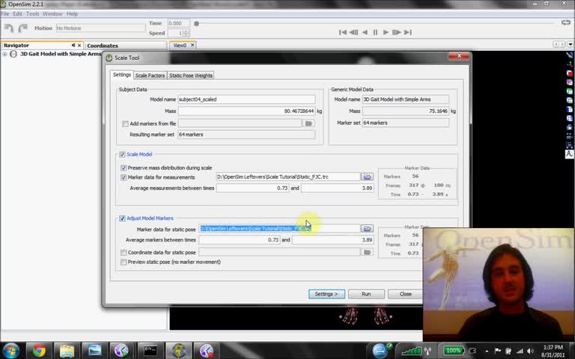Enable Coordinate data for static pose

tap(124, 252)
